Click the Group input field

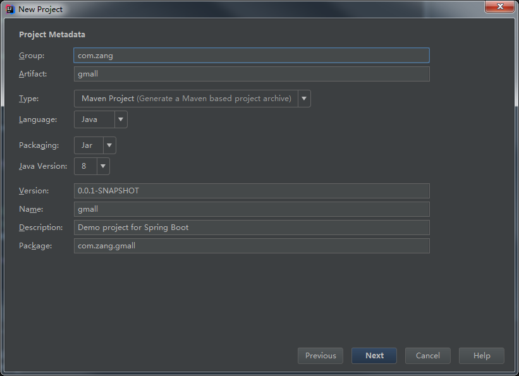click(252, 56)
